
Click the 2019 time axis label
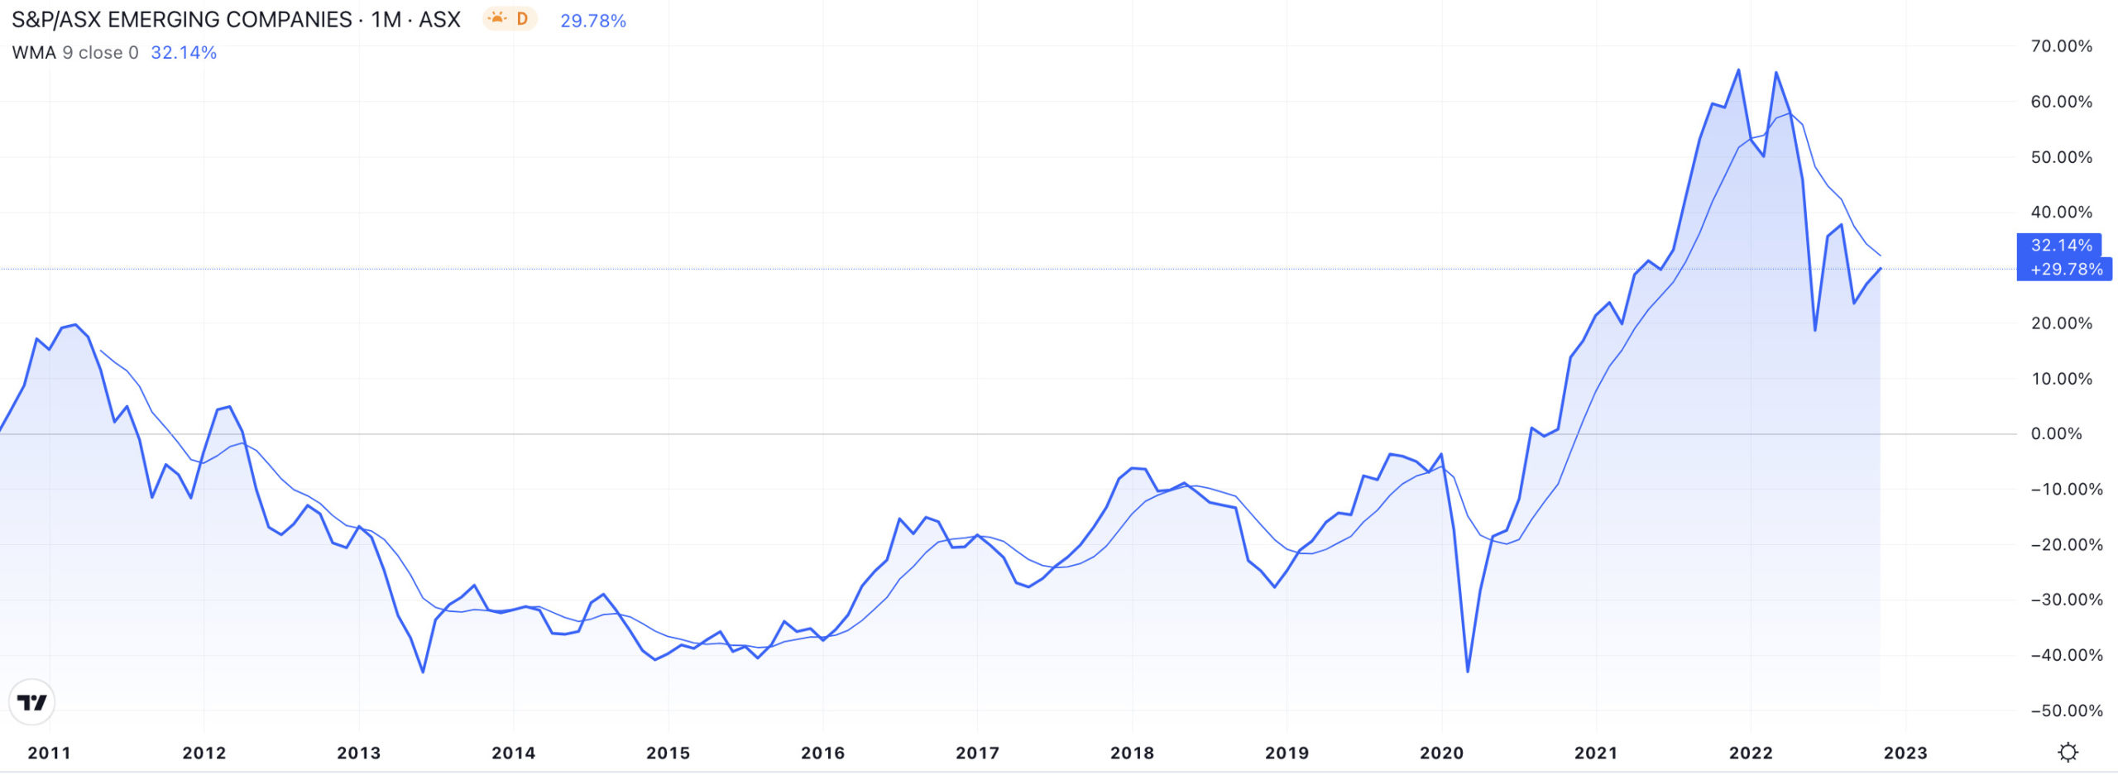(1287, 753)
